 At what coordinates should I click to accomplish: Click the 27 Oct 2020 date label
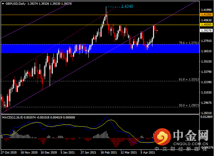point(9,153)
